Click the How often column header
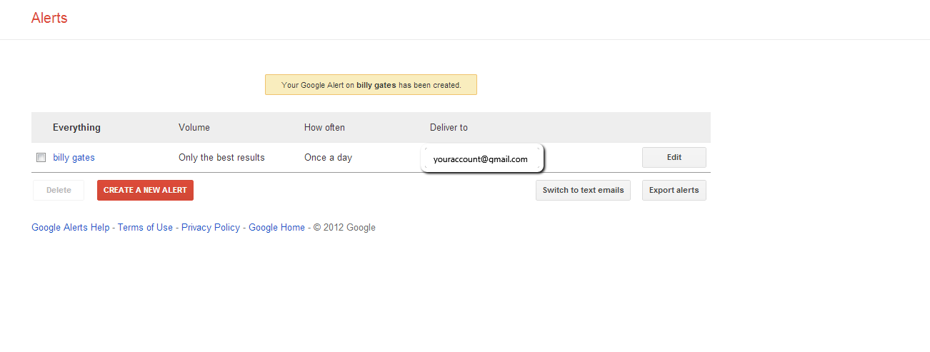The height and width of the screenshot is (352, 930). point(324,128)
